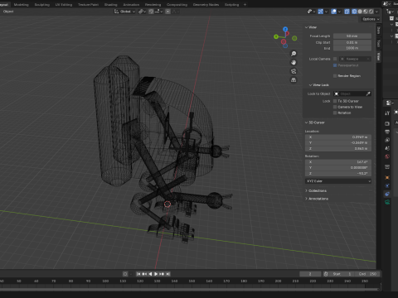Image resolution: width=398 pixels, height=298 pixels.
Task: Open object visibility and selectability popover
Action: tap(311, 12)
